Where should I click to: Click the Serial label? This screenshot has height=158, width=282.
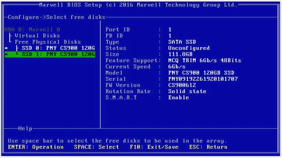point(116,79)
